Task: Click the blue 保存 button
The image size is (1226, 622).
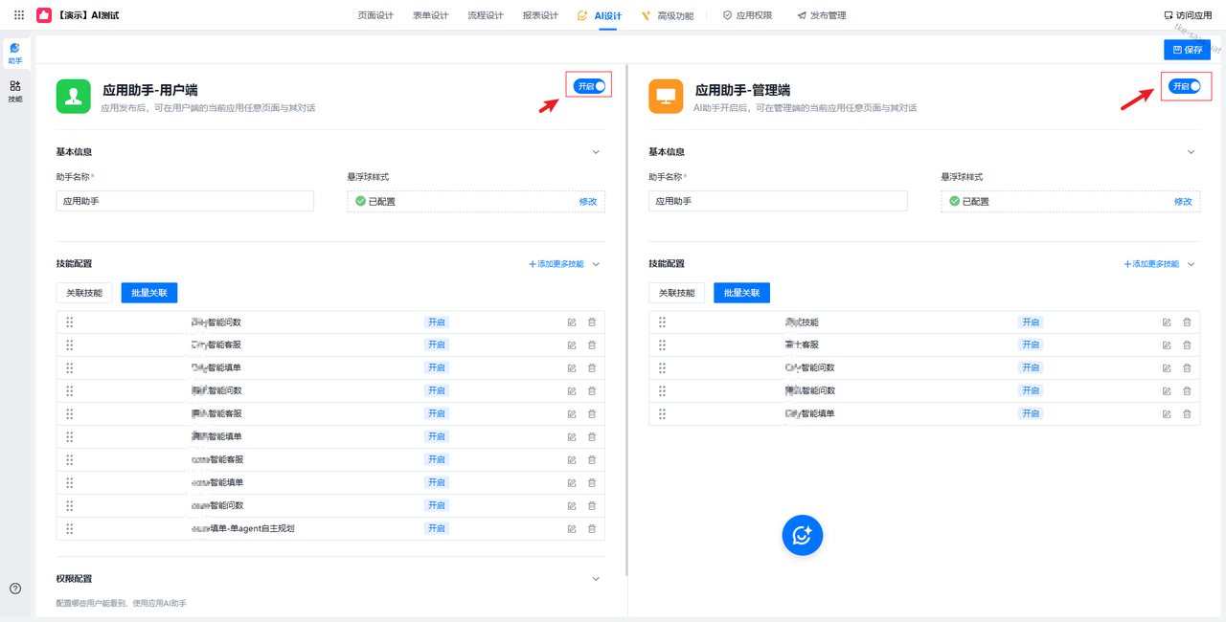Action: (x=1188, y=50)
